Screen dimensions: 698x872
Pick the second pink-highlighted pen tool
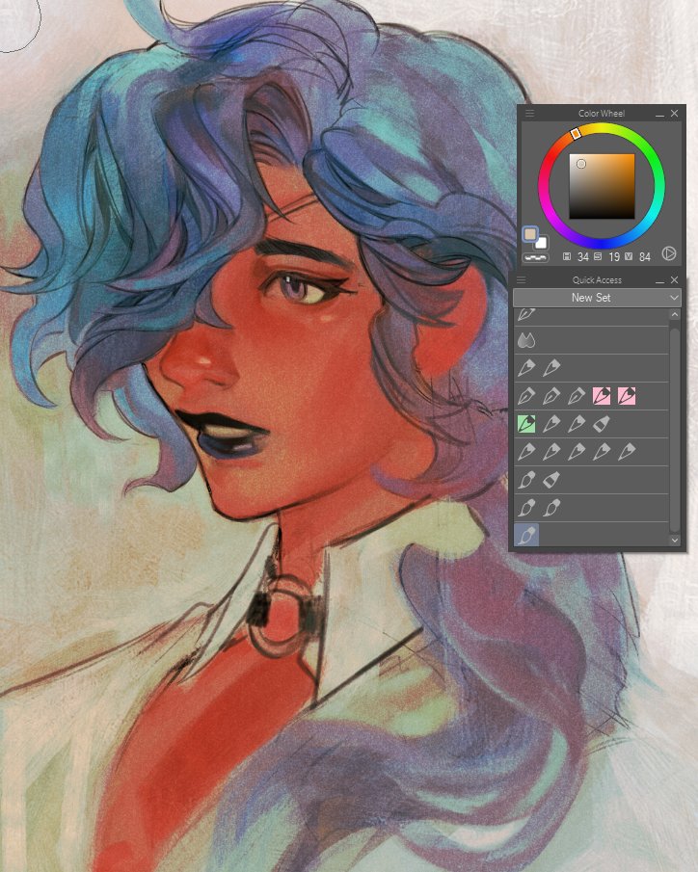[627, 396]
